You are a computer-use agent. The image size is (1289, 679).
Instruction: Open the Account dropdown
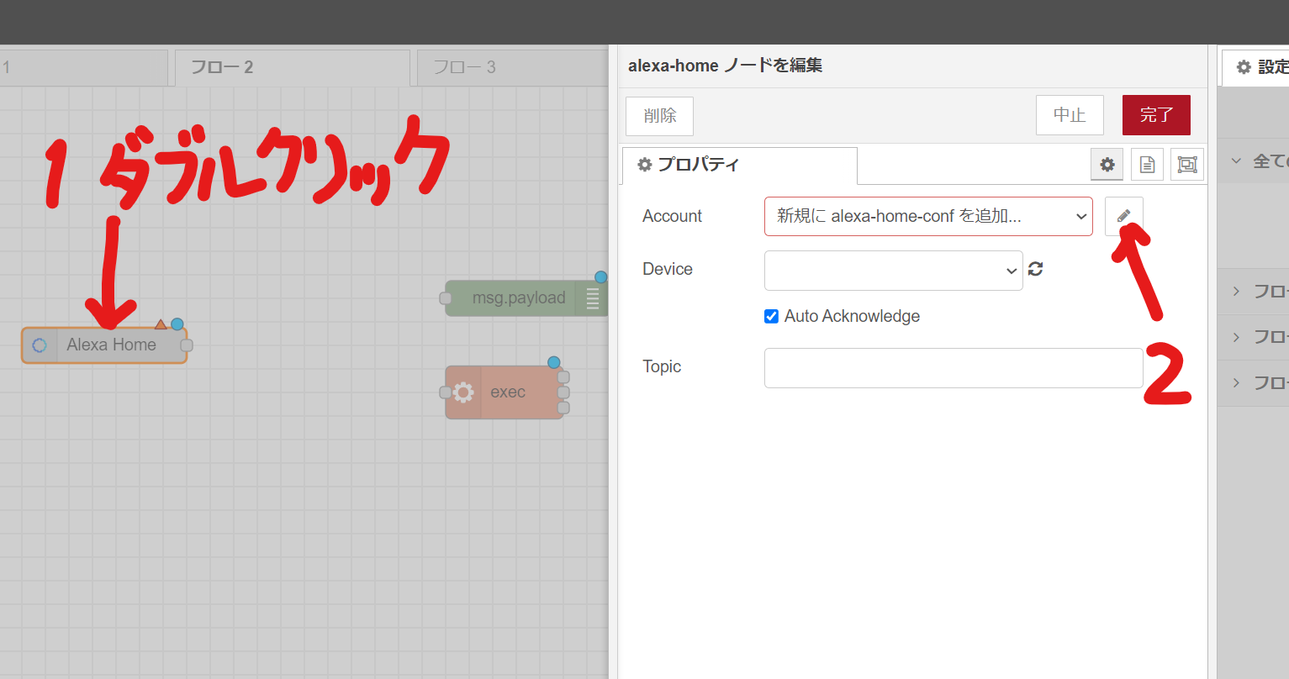[x=928, y=216]
